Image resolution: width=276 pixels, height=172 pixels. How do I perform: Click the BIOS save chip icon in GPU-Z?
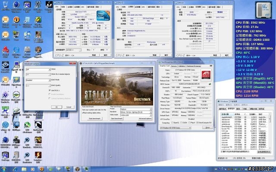(210, 84)
